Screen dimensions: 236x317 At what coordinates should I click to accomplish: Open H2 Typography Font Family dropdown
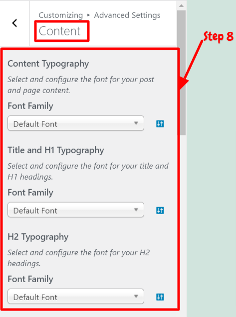coord(76,297)
